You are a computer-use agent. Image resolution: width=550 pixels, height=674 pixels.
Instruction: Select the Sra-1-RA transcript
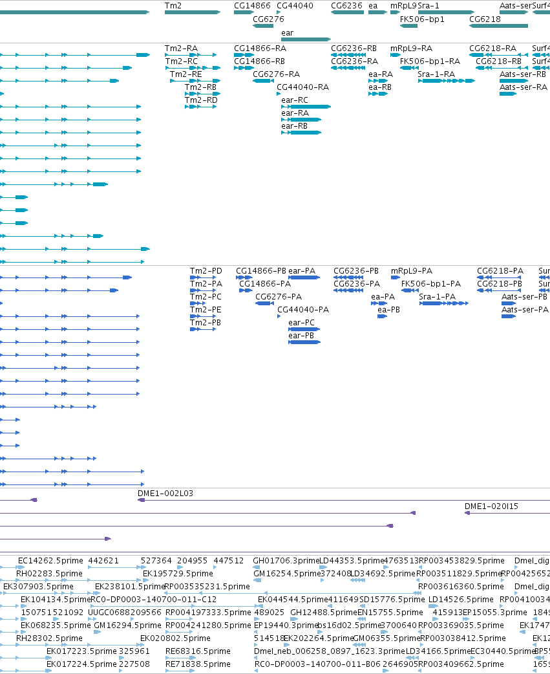(x=447, y=81)
